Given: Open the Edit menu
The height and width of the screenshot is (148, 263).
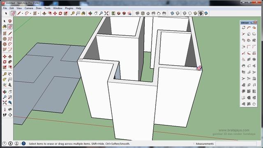Looking at the screenshot, I should tap(12, 8).
